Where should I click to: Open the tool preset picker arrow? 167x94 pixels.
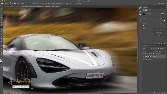pos(8,3)
